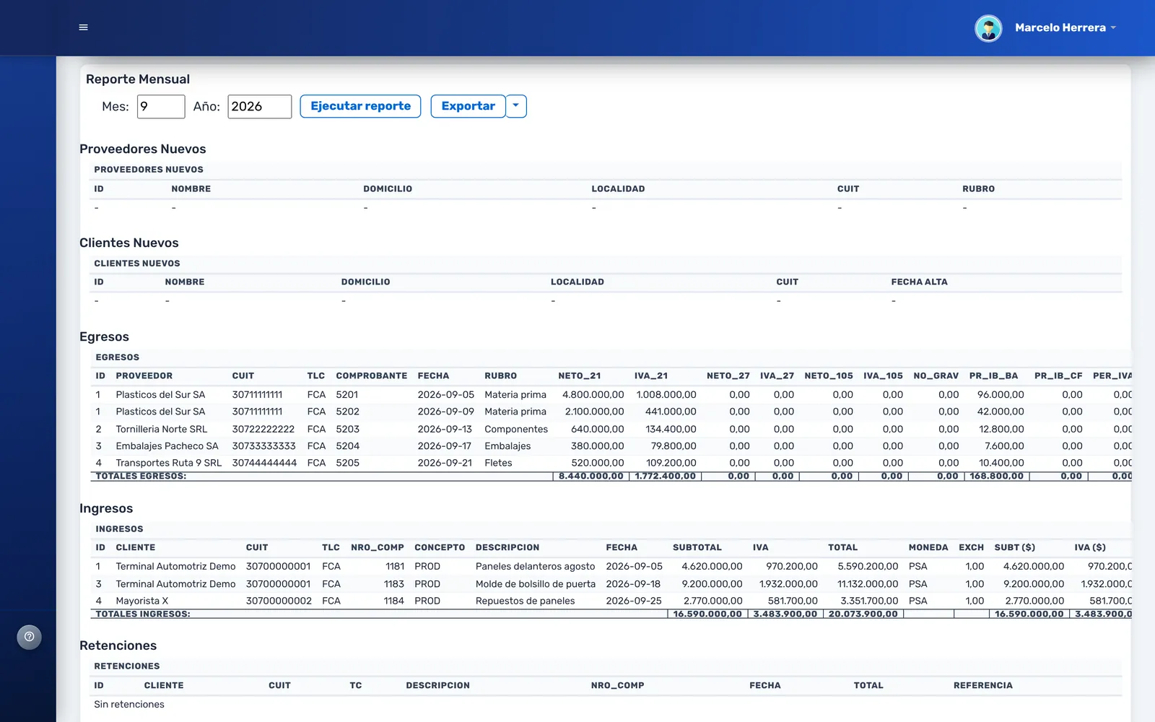Click Molde de bolsillo de puerta
This screenshot has height=722, width=1155.
tap(536, 584)
